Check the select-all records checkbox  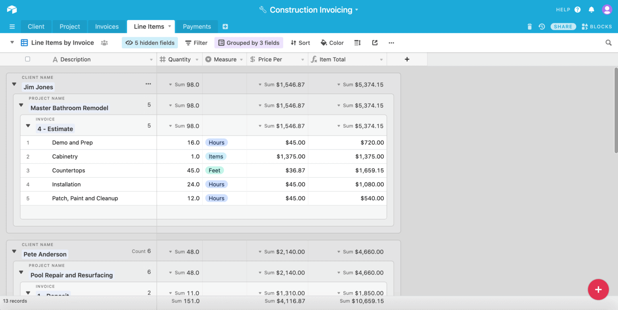pos(27,59)
